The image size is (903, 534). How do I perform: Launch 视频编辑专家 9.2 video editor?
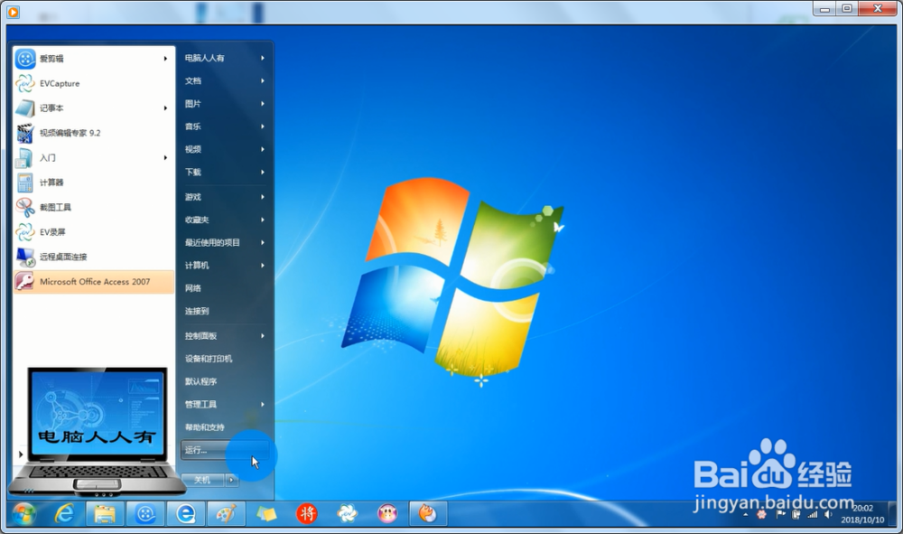94,133
